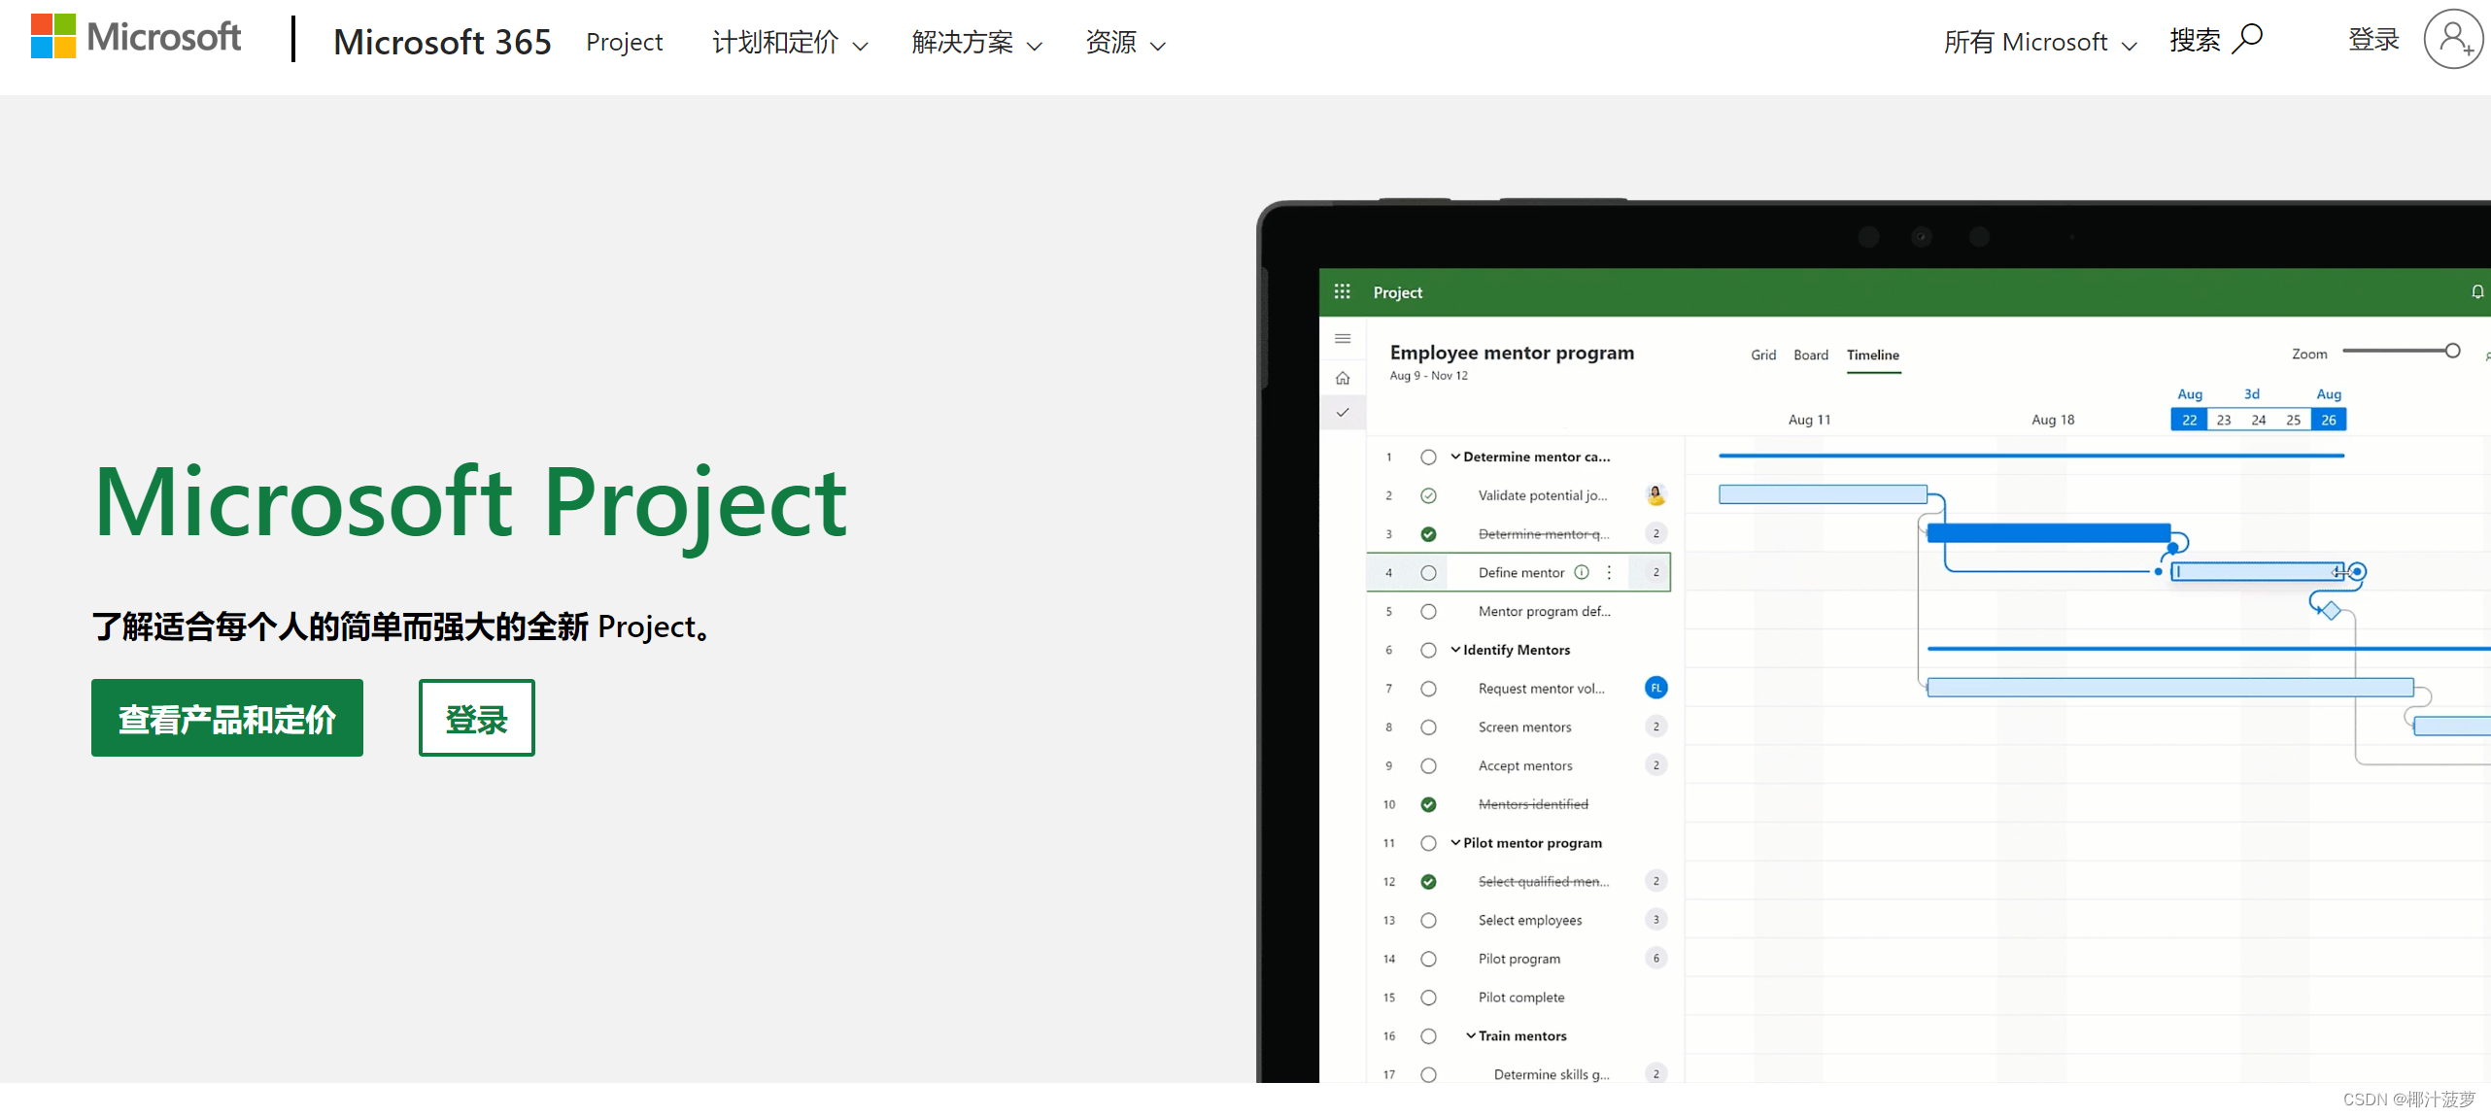Click the Aug 26 date marker on timeline
The width and height of the screenshot is (2491, 1117).
2329,420
